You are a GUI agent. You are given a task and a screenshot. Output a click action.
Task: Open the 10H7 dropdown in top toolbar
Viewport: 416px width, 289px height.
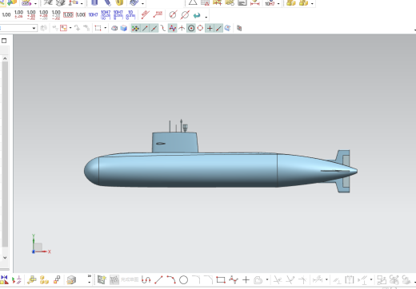278,3
